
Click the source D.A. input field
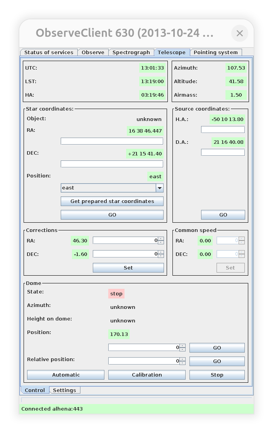[223, 152]
